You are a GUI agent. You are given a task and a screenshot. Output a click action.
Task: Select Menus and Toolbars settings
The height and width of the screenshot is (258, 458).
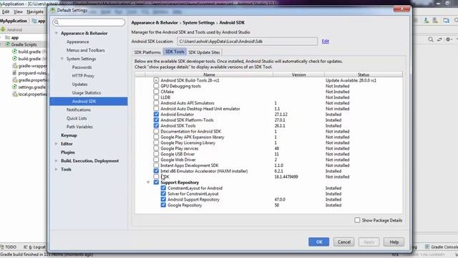pyautogui.click(x=85, y=50)
